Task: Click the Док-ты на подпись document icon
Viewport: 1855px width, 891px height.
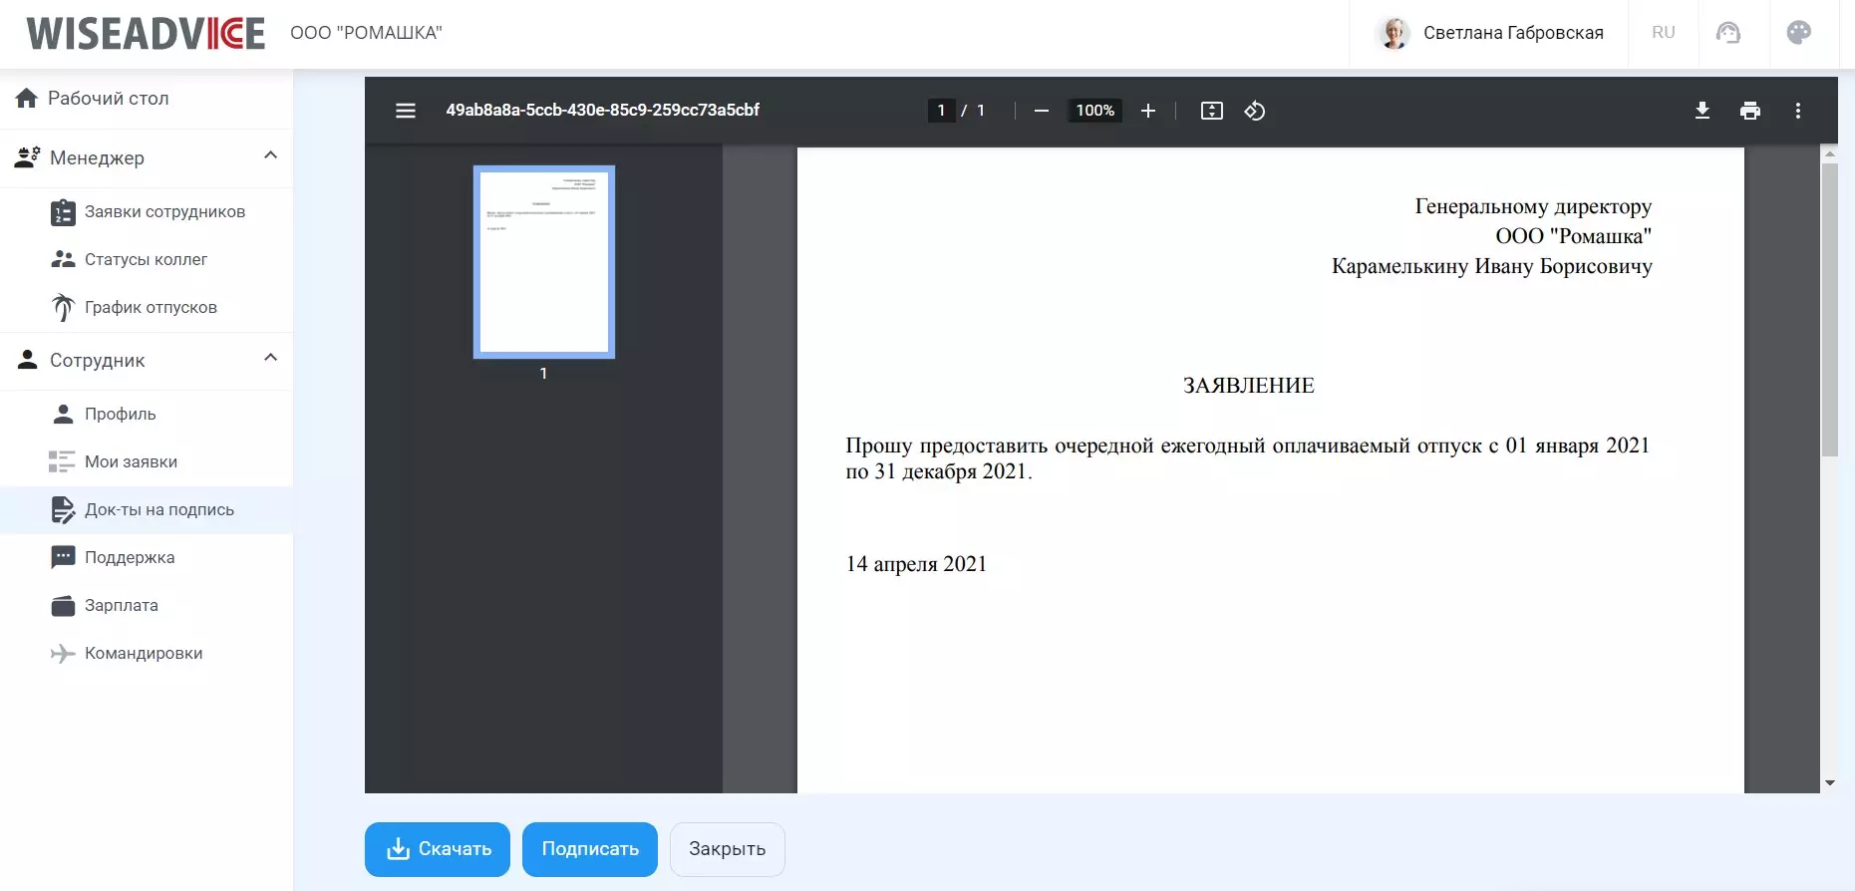Action: 63,509
